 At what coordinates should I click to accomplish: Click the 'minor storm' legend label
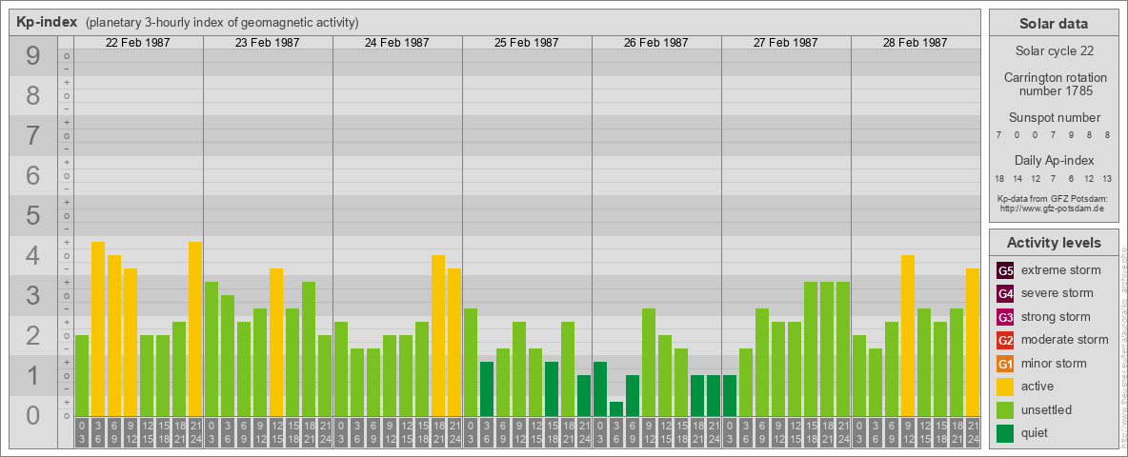[x=1054, y=364]
